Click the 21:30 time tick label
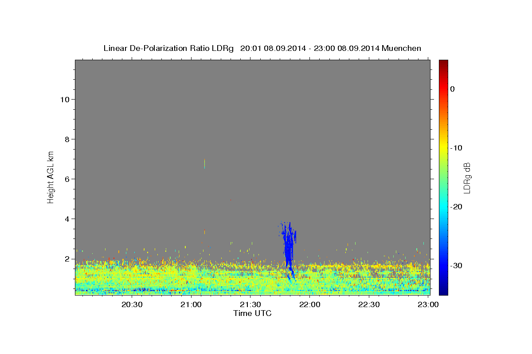This screenshot has height=354, width=532. tap(250, 304)
